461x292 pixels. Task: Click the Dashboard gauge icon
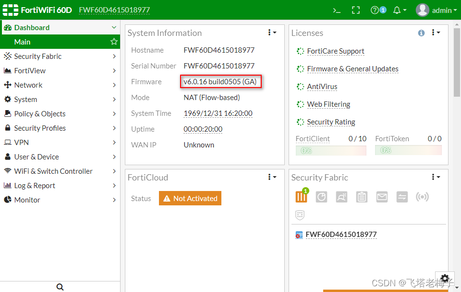(8, 28)
